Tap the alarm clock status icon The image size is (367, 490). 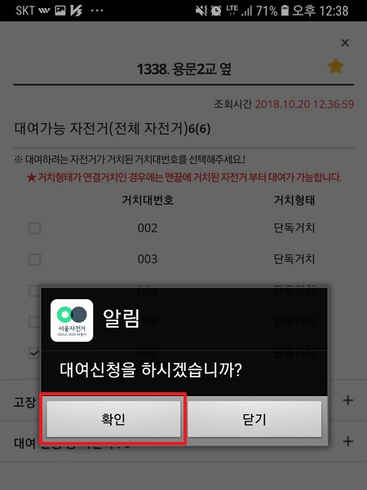coord(215,11)
